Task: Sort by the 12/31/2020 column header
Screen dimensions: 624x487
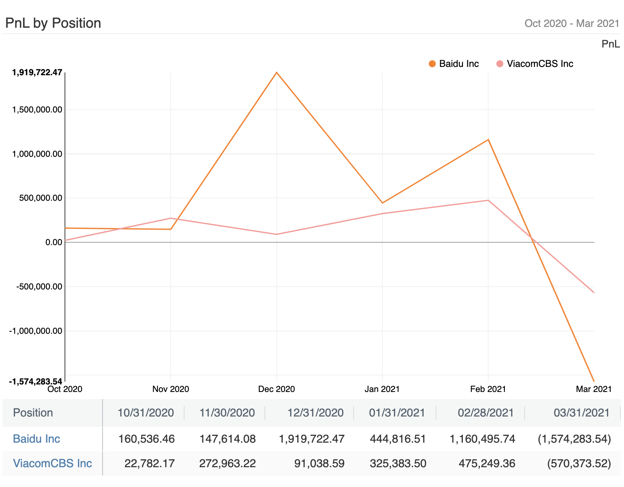Action: (316, 413)
